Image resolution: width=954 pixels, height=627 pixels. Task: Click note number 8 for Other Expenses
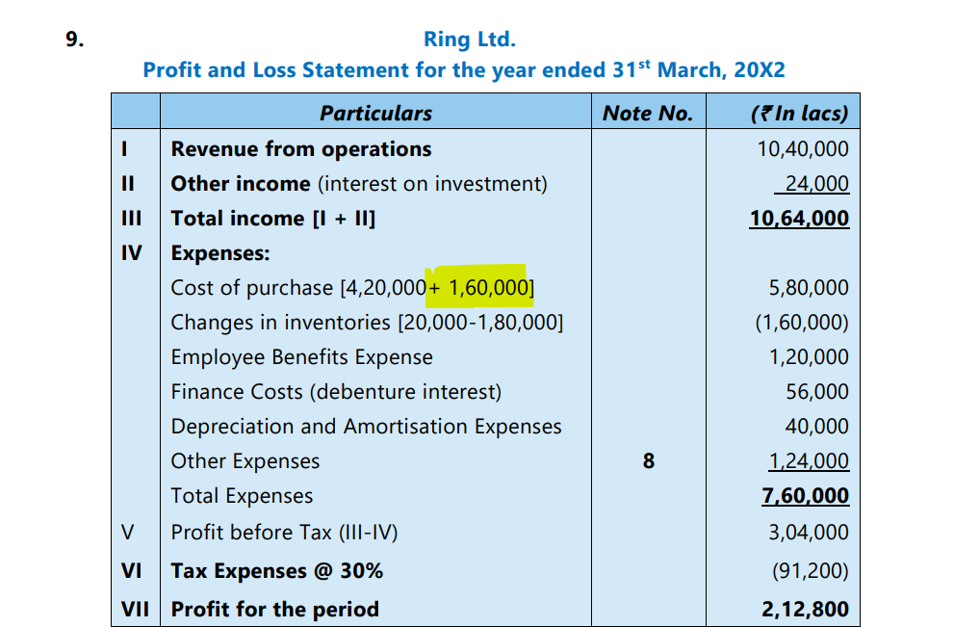click(648, 461)
